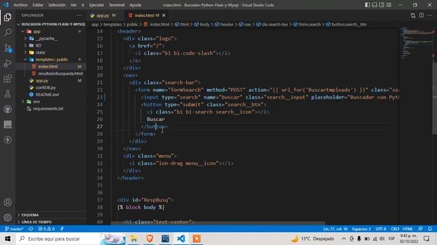Toggle primary sidebar layout icon
This screenshot has width=437, height=245.
point(367,5)
